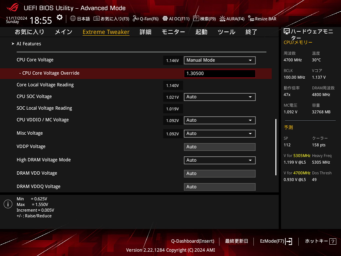Switch to 終了 tab
This screenshot has width=341, height=256.
(251, 32)
